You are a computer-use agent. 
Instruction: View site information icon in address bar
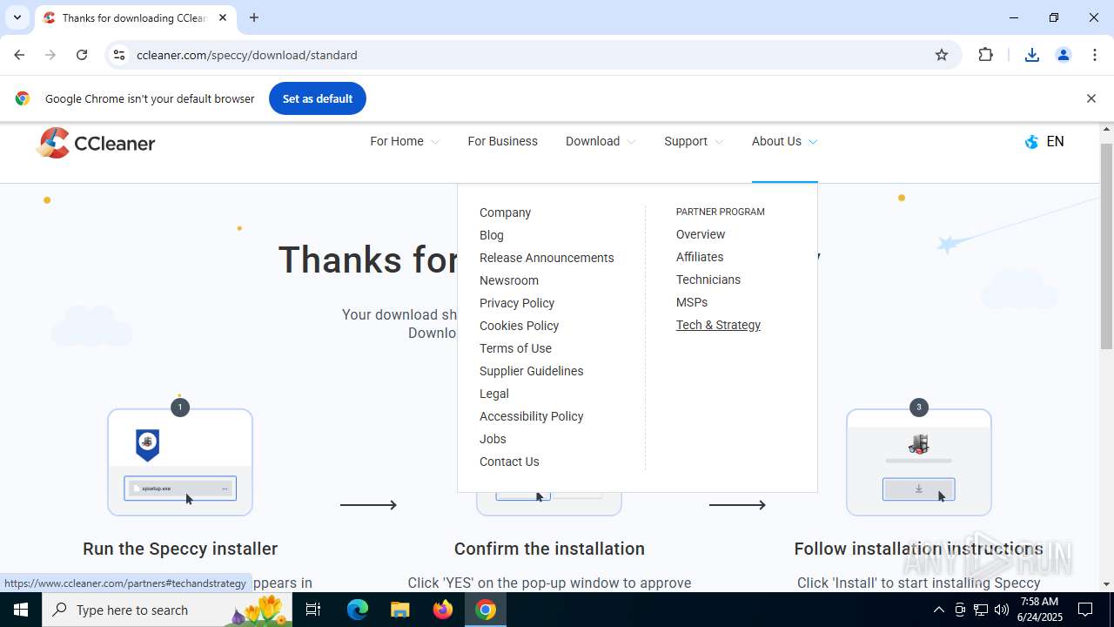(x=119, y=55)
